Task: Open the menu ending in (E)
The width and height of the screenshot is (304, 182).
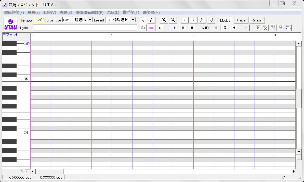Action: (x=34, y=13)
